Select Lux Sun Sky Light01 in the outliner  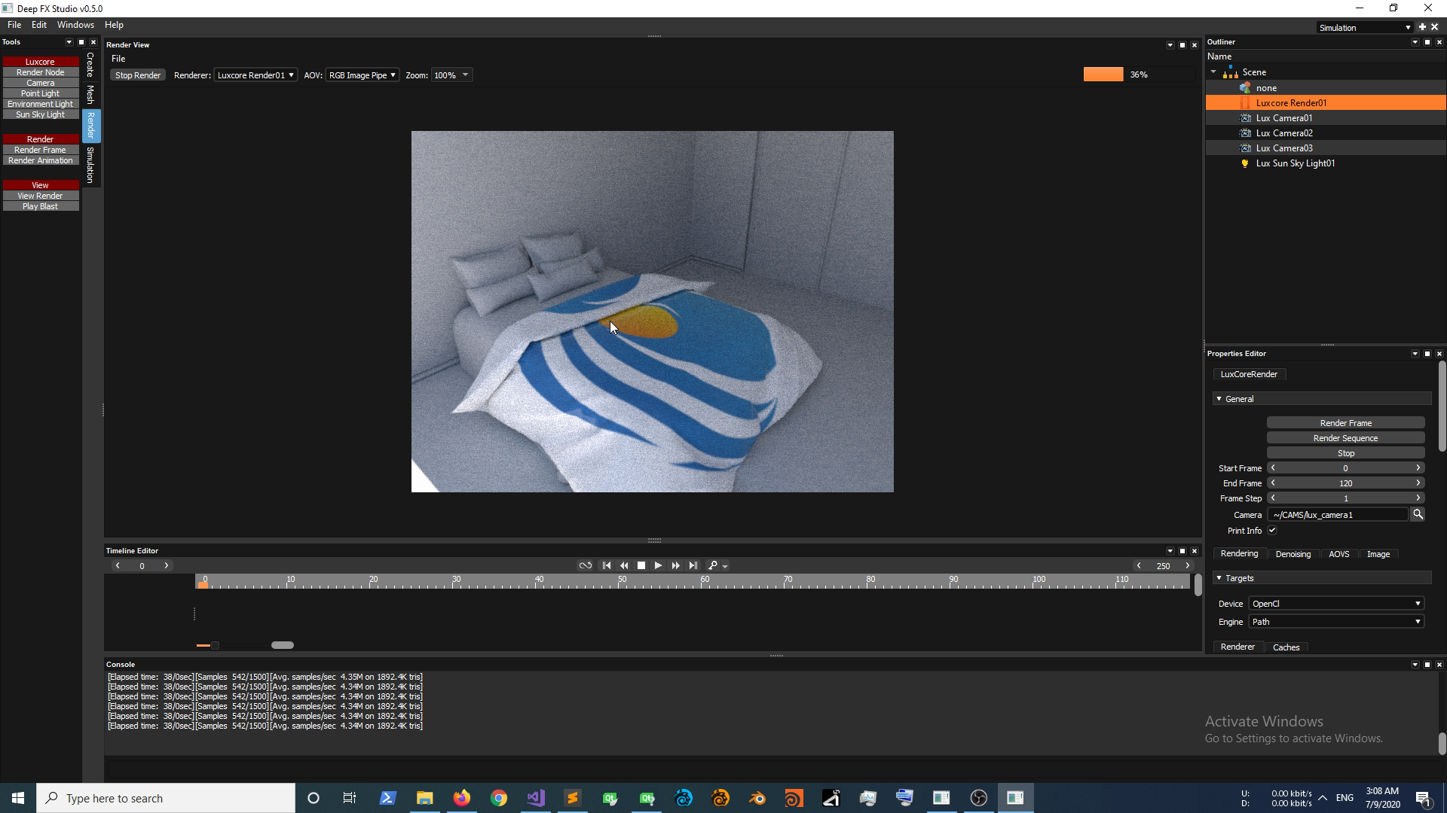click(1295, 163)
